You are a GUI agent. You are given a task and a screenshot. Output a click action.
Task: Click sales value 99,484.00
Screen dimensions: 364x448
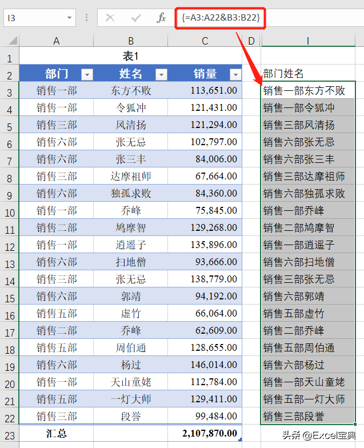(205, 416)
